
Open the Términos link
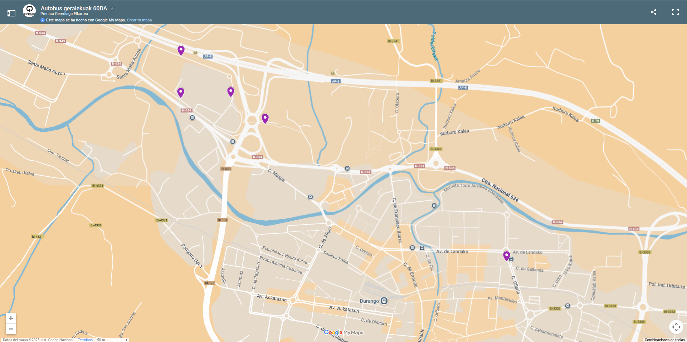click(85, 340)
